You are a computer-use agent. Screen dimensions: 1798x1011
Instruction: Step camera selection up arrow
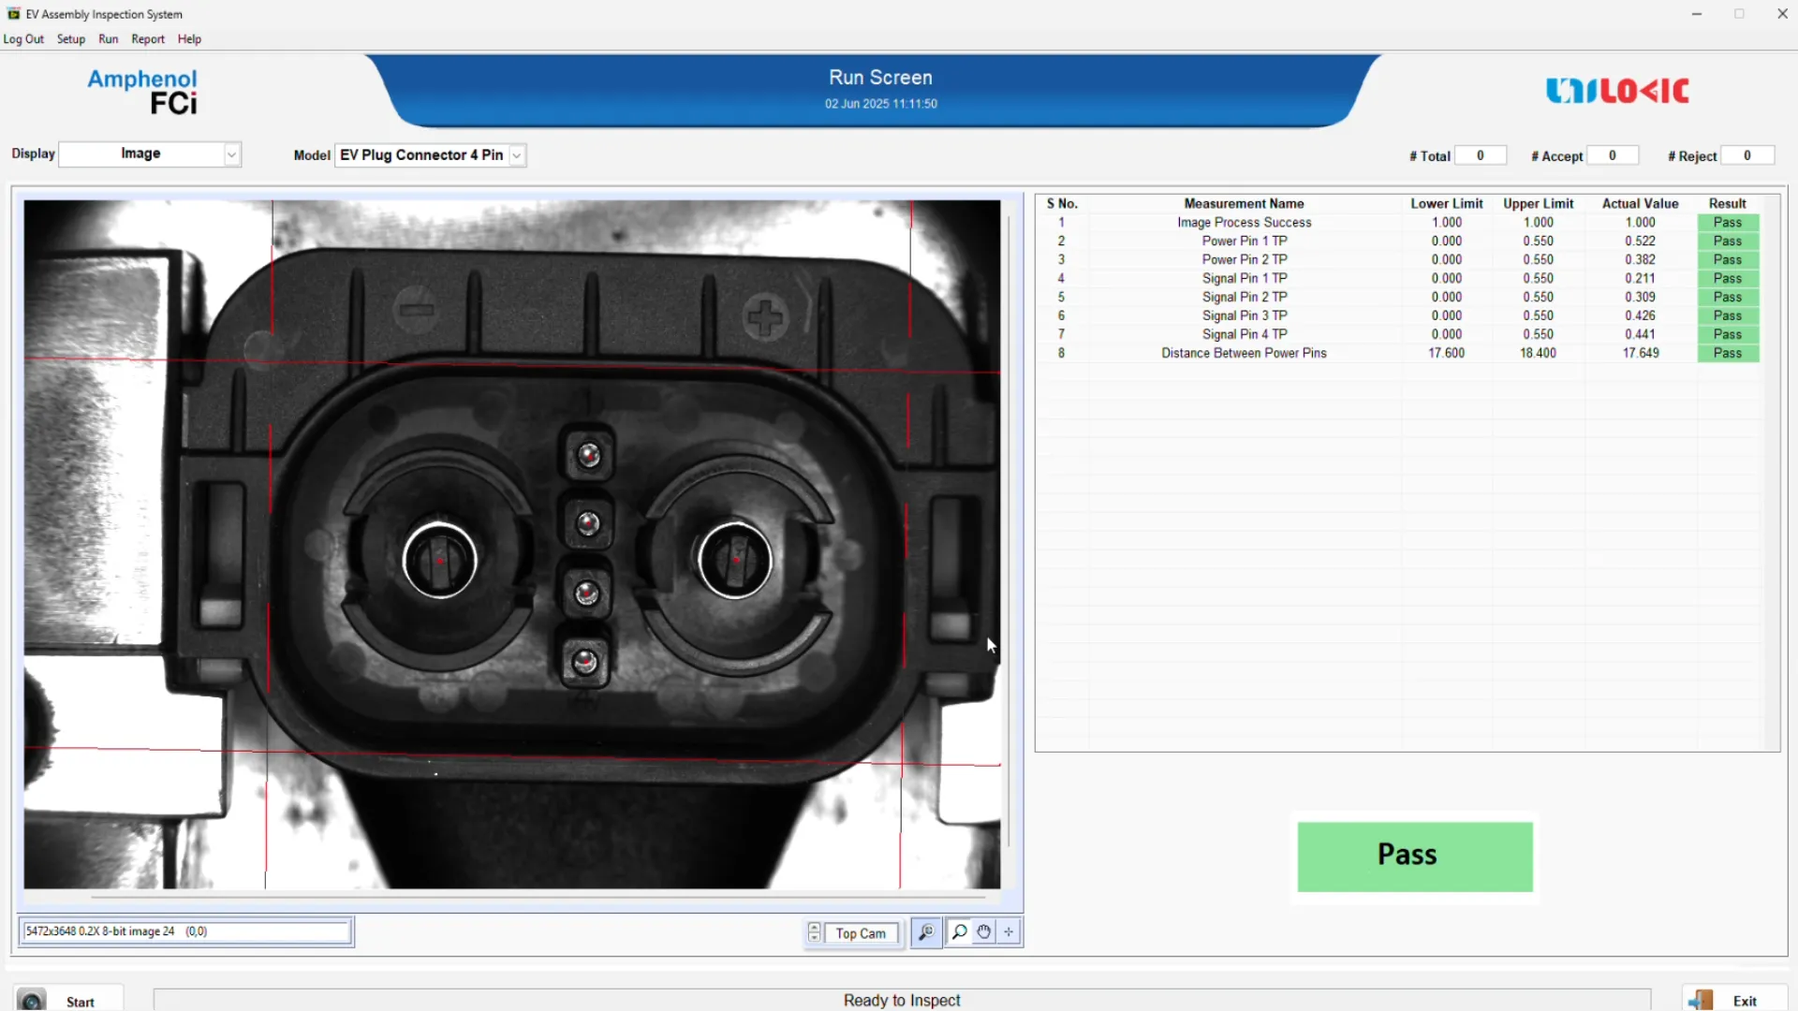(x=814, y=927)
